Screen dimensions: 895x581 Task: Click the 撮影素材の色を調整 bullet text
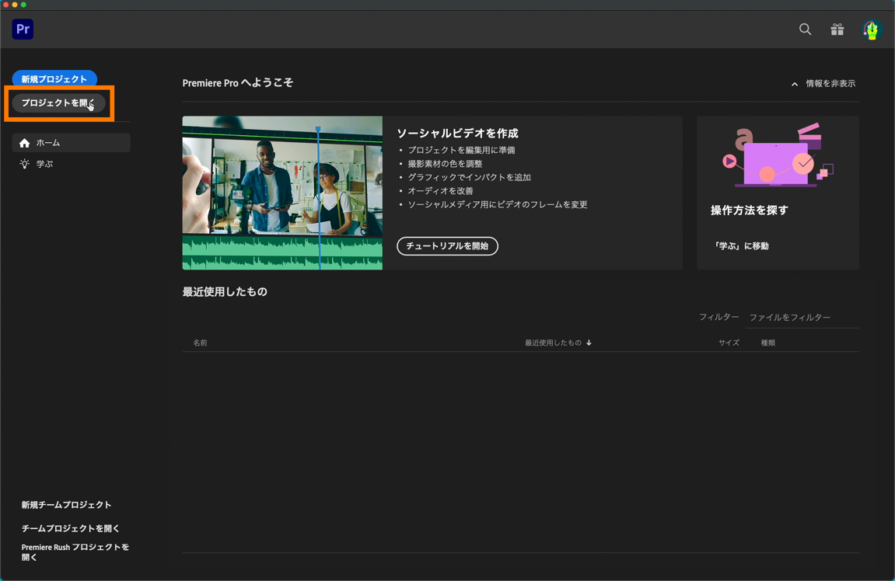tap(445, 164)
